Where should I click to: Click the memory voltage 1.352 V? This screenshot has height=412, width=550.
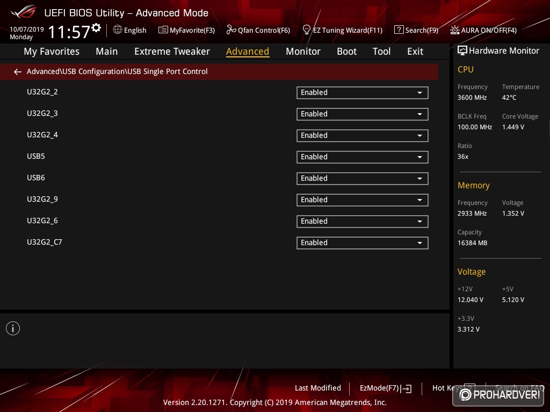513,214
